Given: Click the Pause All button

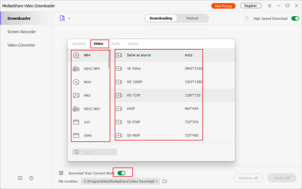Looking at the screenshot, I should [x=282, y=178].
